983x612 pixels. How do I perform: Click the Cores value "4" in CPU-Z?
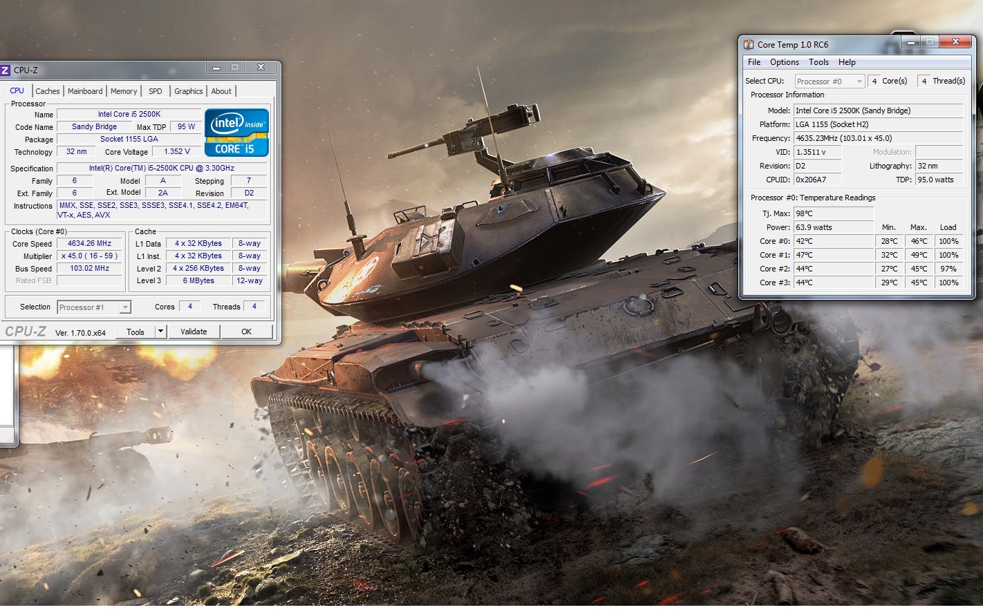tap(189, 307)
